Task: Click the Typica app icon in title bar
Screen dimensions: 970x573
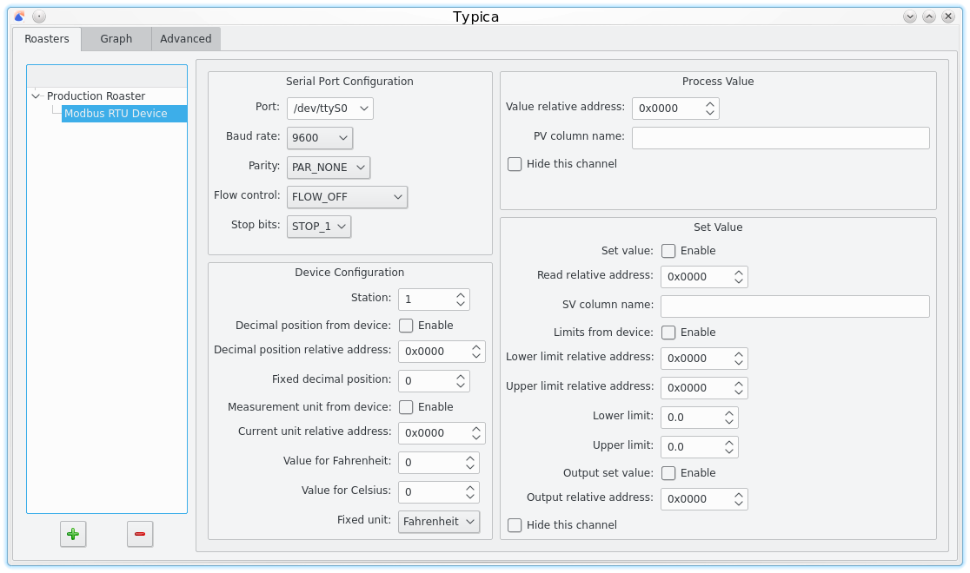Action: [x=19, y=16]
